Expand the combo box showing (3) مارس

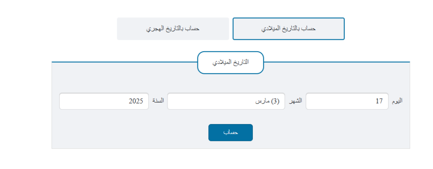point(226,101)
